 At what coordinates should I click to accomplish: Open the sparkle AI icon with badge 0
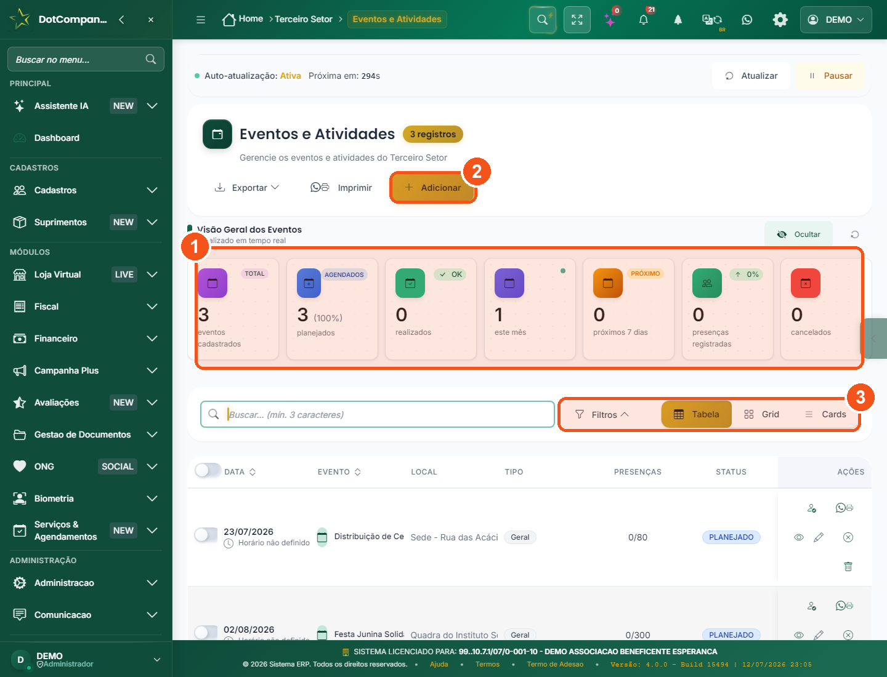[610, 20]
